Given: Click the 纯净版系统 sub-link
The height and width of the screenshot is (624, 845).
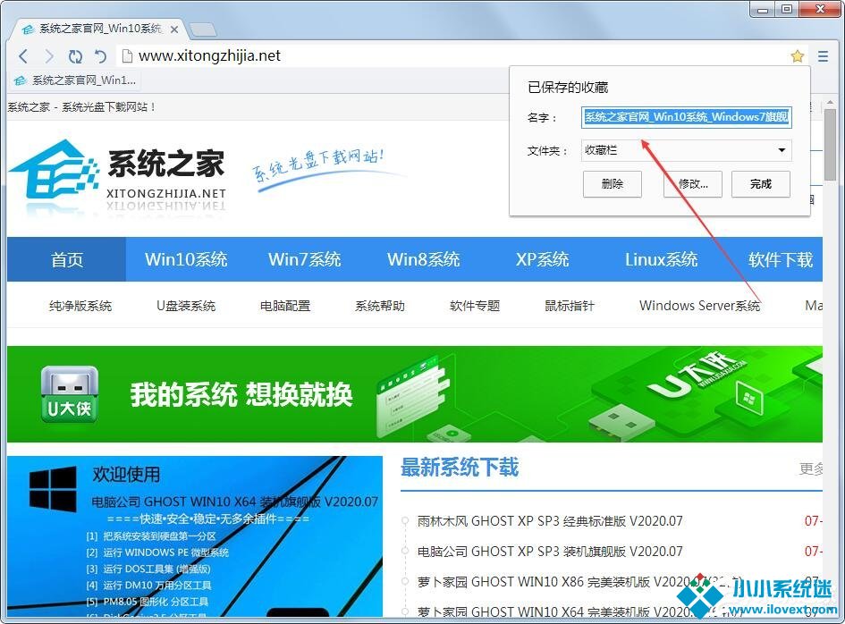Looking at the screenshot, I should [x=80, y=306].
